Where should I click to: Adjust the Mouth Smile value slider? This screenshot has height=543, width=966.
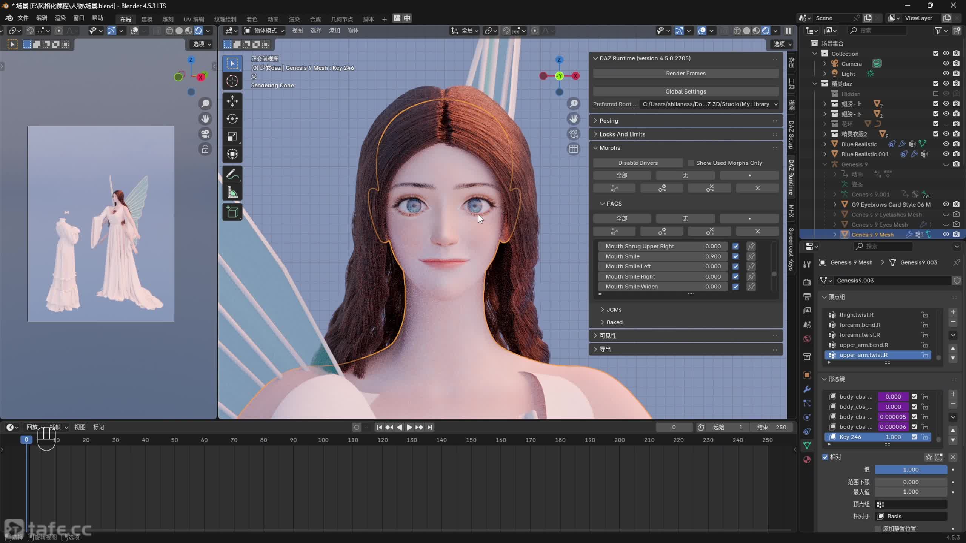point(663,256)
